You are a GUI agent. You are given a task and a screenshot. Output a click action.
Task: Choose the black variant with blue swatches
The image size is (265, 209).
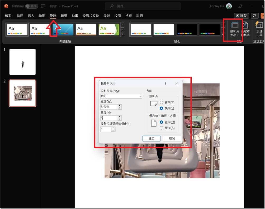coord(187,30)
